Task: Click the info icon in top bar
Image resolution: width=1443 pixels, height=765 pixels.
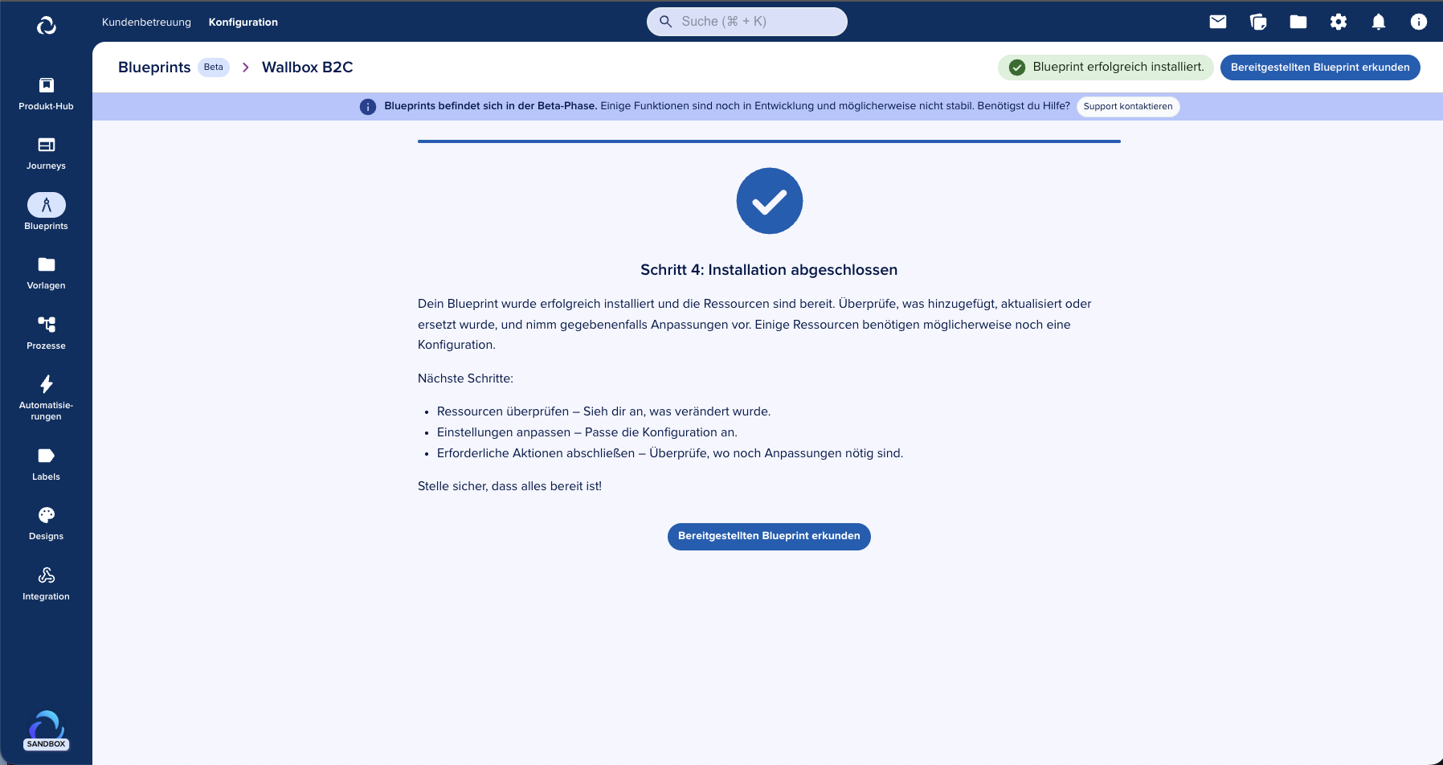Action: click(1419, 22)
